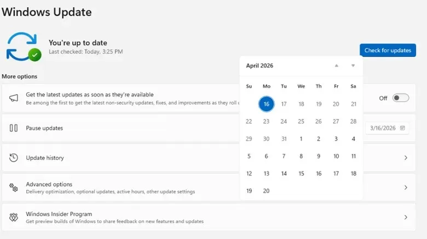This screenshot has width=427, height=239.
Task: Select date 8 in the calendar
Action: tap(301, 156)
